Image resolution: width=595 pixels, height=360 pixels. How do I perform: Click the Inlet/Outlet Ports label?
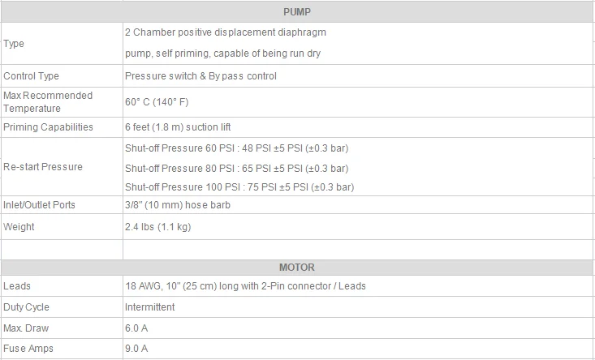pos(40,205)
